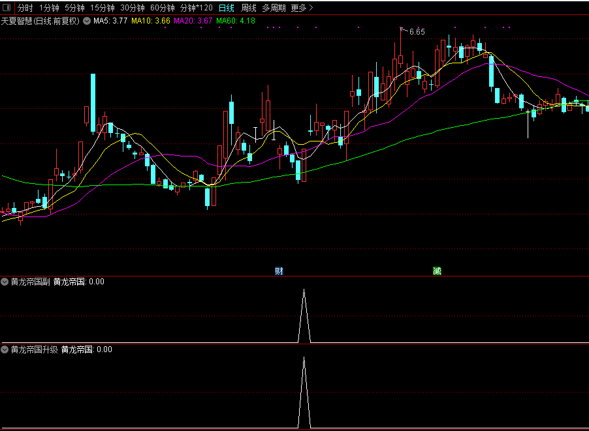Select the 60分钟 period tab
Viewport: 589px width, 431px height.
point(163,8)
